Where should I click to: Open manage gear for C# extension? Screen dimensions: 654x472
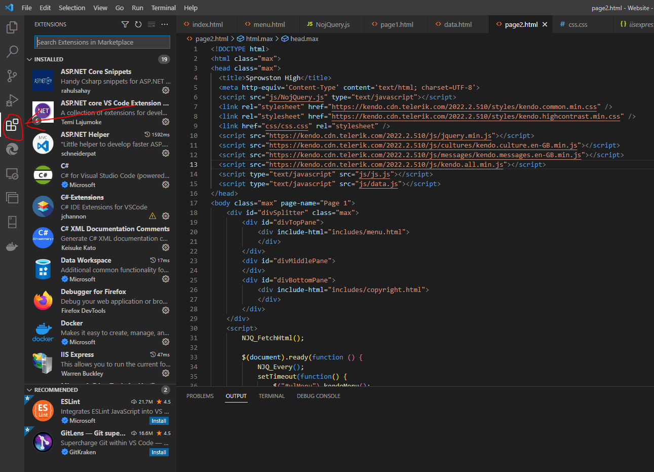click(166, 185)
